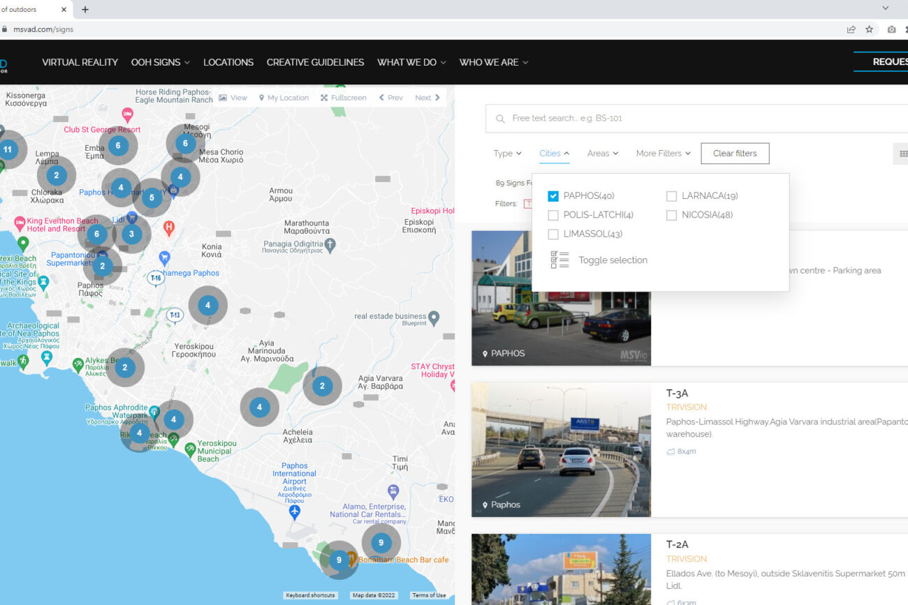Open a new browser tab
The height and width of the screenshot is (605, 908).
pyautogui.click(x=85, y=10)
